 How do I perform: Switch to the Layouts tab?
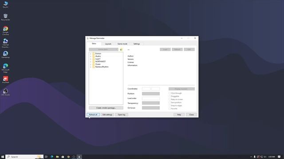(108, 44)
